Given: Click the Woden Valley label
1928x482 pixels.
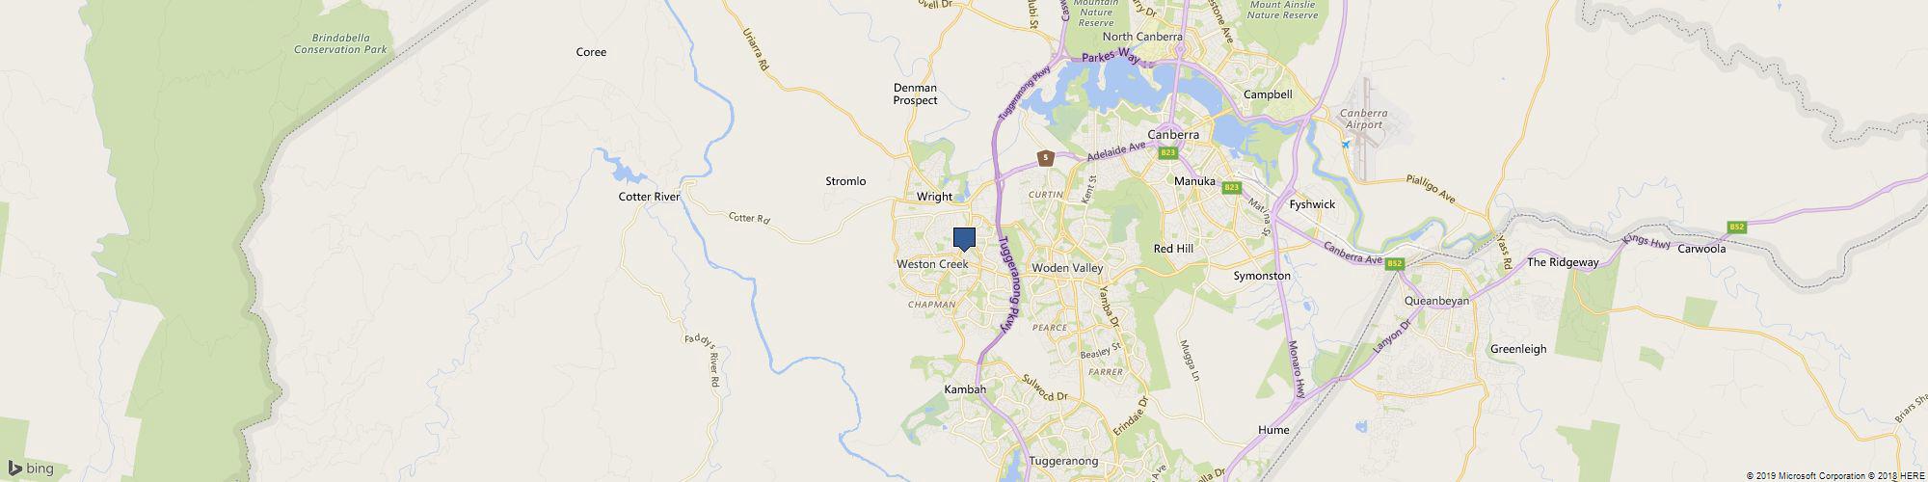Looking at the screenshot, I should (x=1067, y=267).
